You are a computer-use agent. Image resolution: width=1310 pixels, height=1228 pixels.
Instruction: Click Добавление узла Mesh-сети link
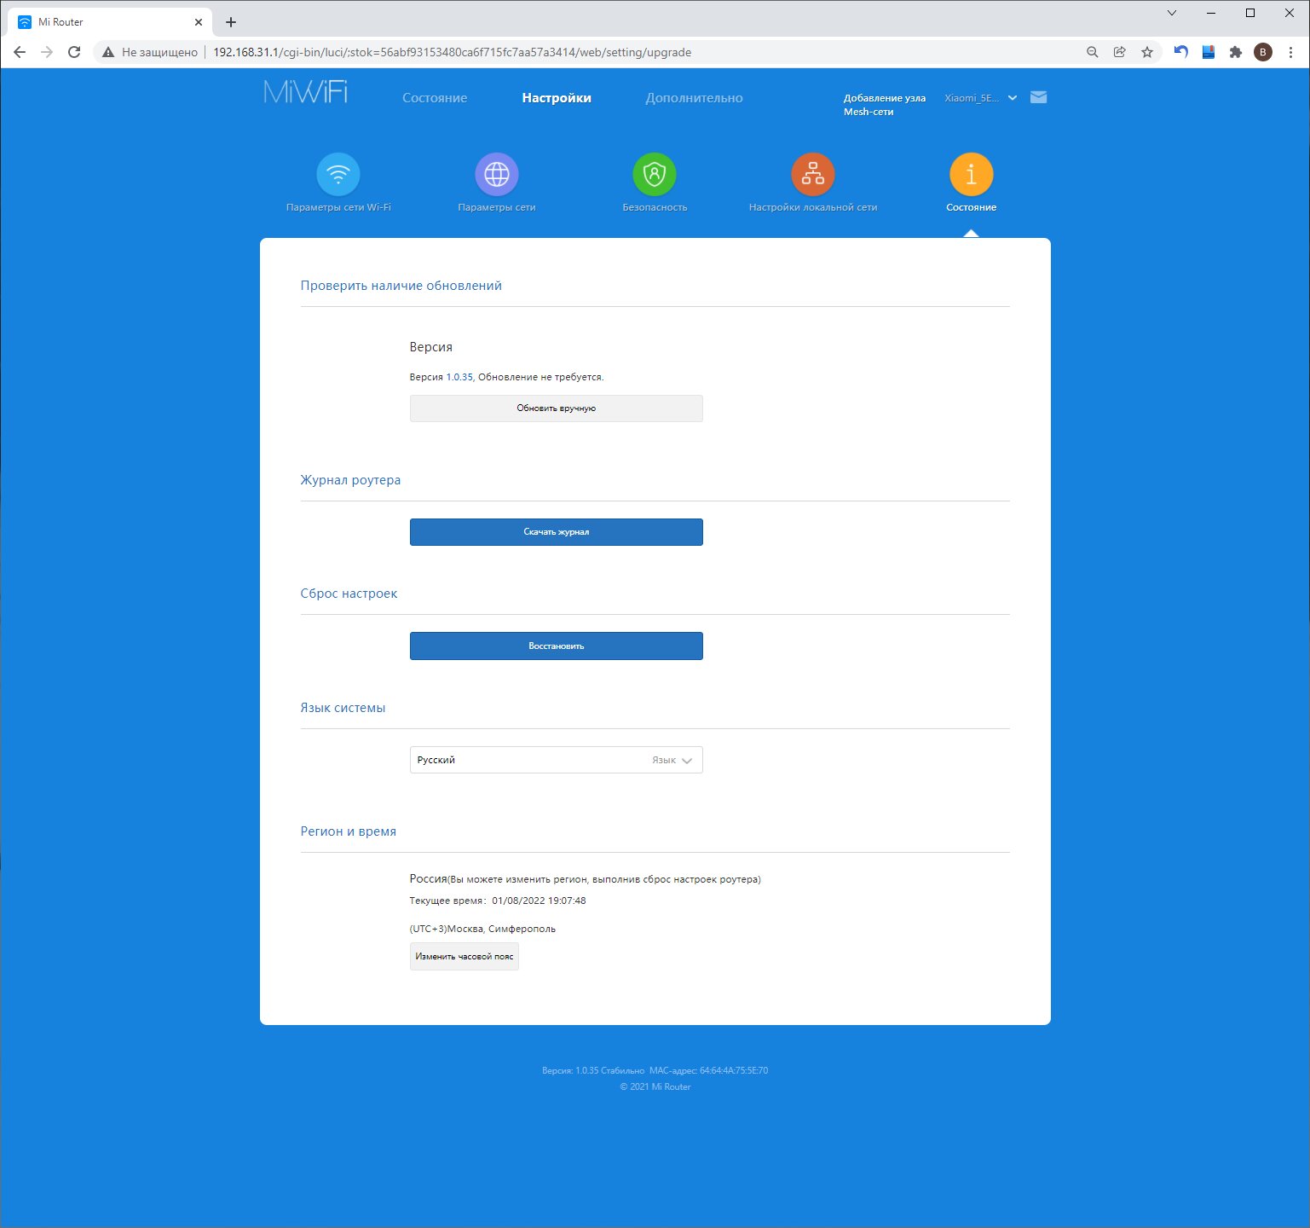tap(885, 105)
